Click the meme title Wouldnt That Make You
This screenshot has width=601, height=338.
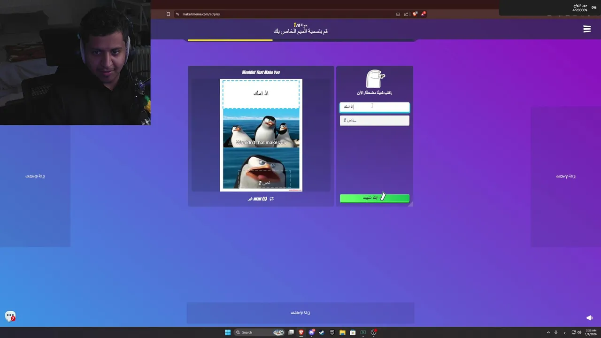coord(261,72)
